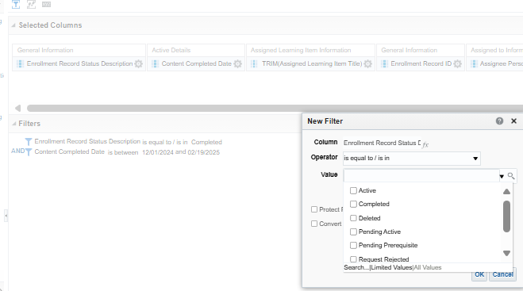
Task: Check the Completed value
Action: click(x=353, y=204)
